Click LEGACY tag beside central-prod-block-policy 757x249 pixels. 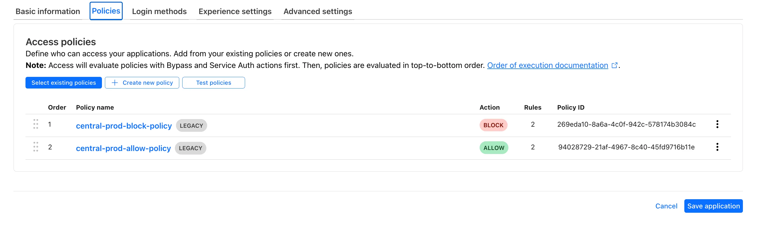pos(191,126)
